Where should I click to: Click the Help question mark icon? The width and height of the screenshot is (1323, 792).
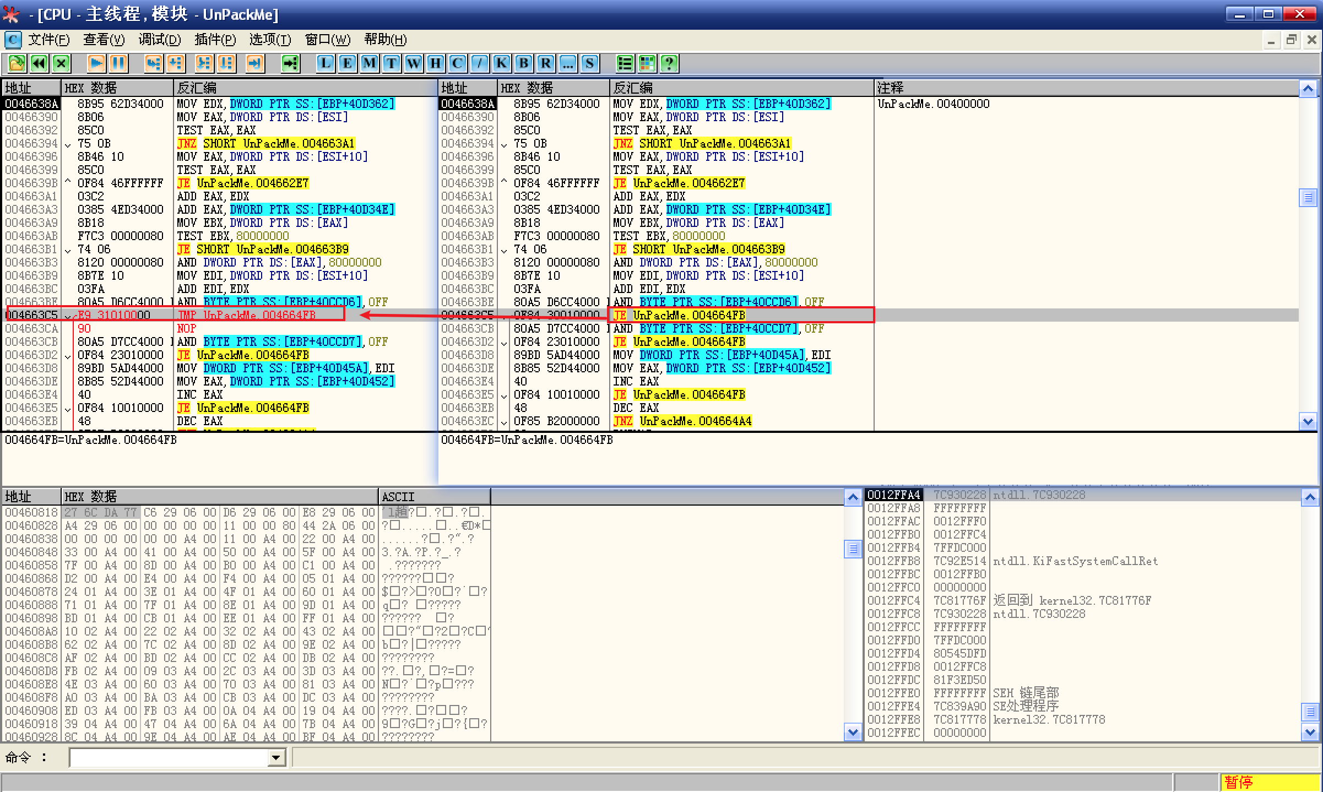(669, 63)
